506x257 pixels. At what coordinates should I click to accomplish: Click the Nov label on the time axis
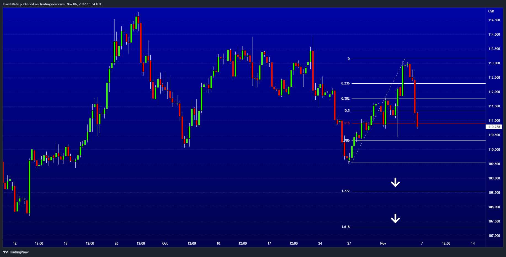coord(383,243)
